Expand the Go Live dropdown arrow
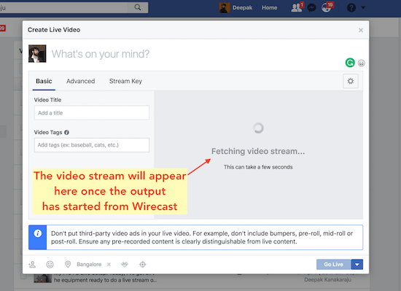The image size is (401, 291). point(357,265)
